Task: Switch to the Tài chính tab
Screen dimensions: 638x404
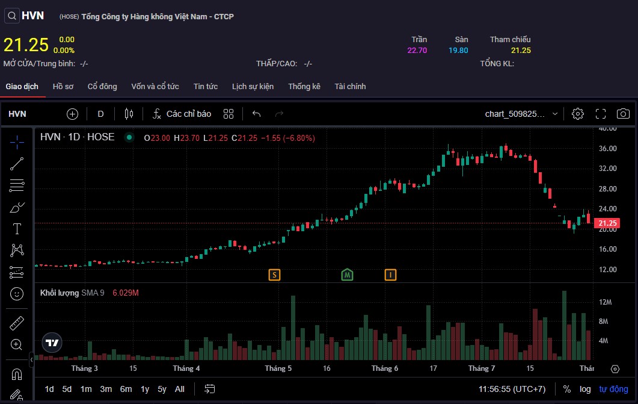Action: tap(350, 87)
